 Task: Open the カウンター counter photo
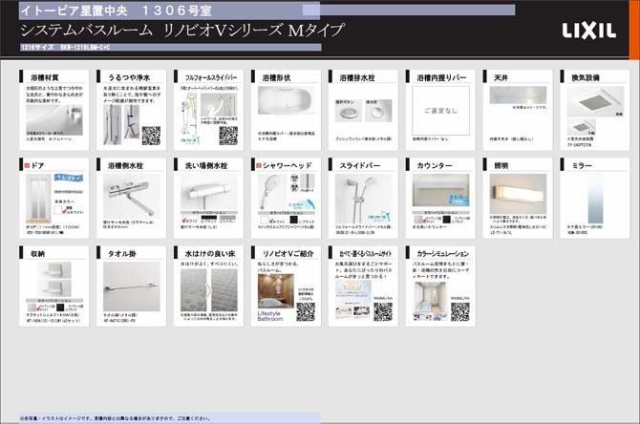[440, 190]
